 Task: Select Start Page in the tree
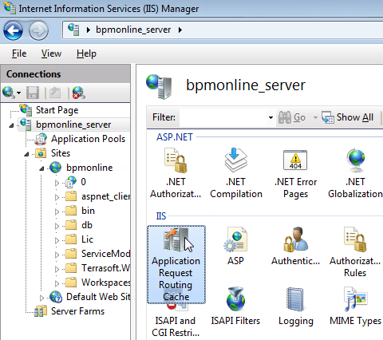point(57,110)
